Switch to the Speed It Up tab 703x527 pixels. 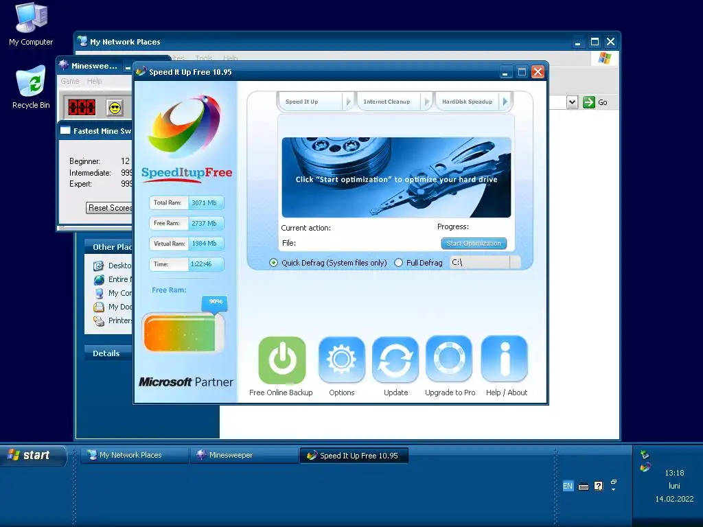point(310,102)
